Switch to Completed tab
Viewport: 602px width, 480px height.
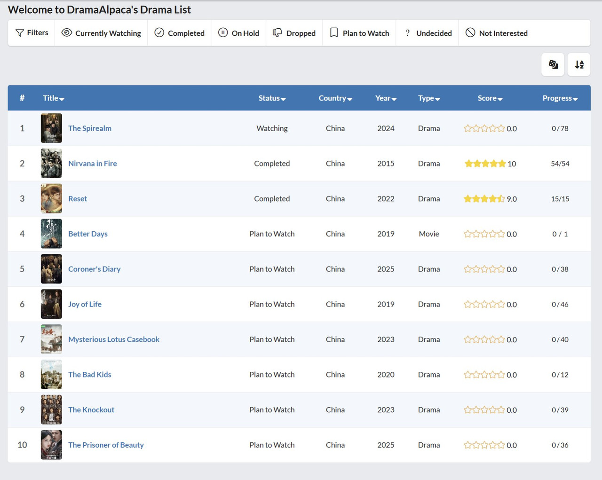tap(179, 33)
